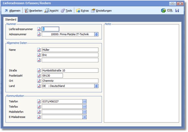Open the Einstellungen menu
The height and width of the screenshot is (132, 188).
click(101, 11)
